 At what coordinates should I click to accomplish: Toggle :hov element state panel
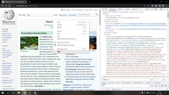(152, 86)
